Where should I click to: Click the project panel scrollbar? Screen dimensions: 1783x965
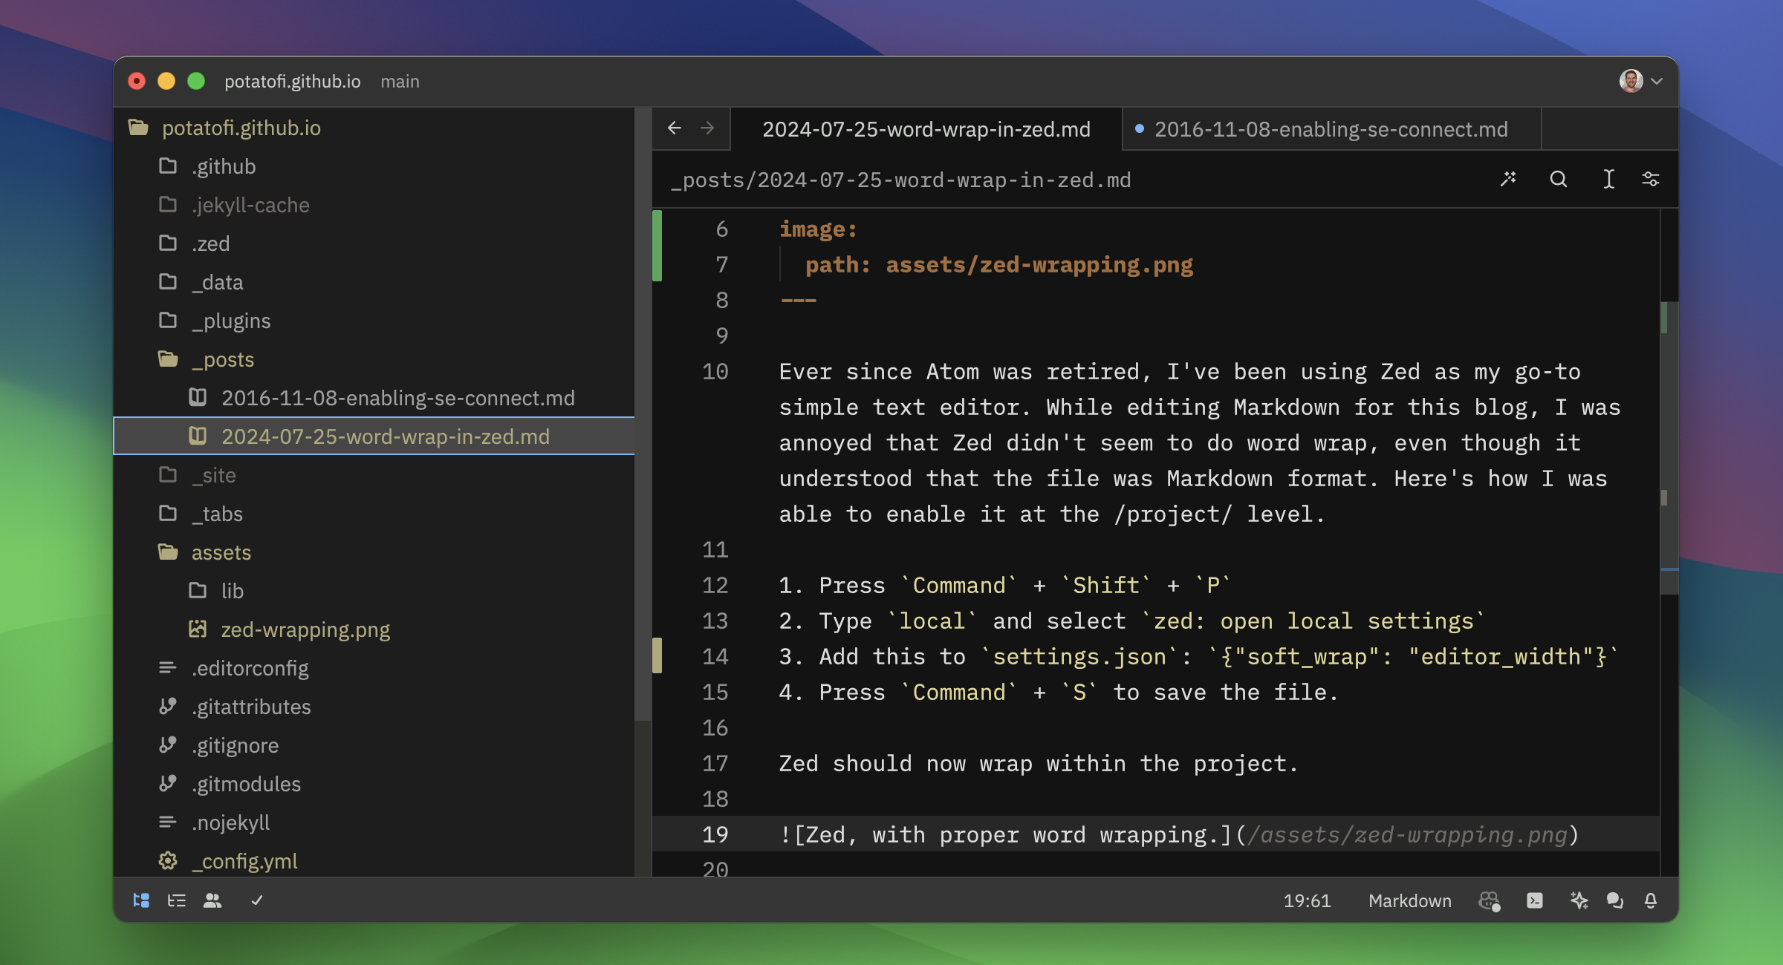(x=643, y=416)
